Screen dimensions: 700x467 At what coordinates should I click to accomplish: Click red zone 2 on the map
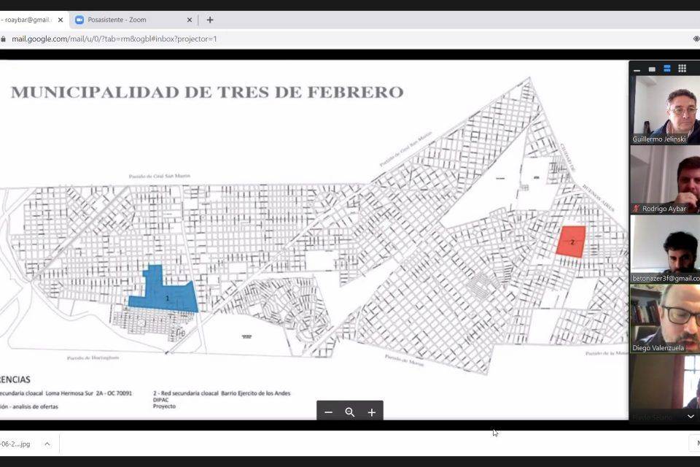coord(571,242)
